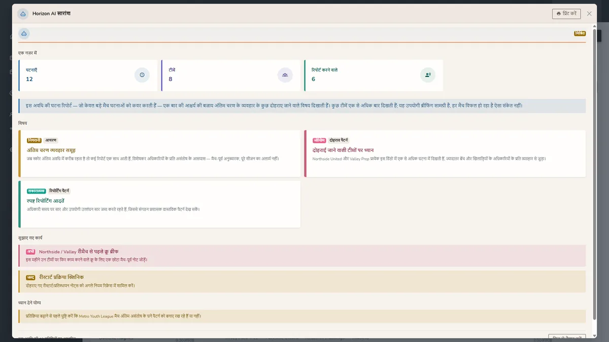The height and width of the screenshot is (342, 609).
Task: Click the pink badge on the दोहराव पैटर्न card
Action: point(319,140)
